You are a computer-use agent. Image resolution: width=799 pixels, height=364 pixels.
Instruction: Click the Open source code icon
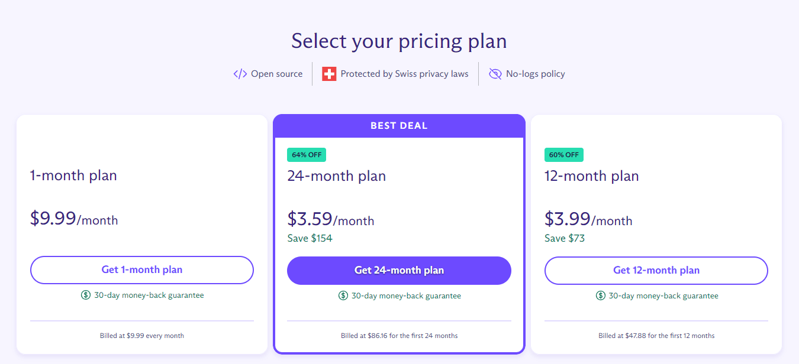point(240,74)
